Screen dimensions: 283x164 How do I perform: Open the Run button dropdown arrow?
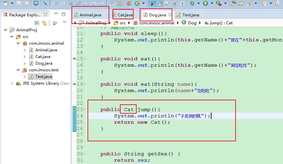[x=211, y=4]
